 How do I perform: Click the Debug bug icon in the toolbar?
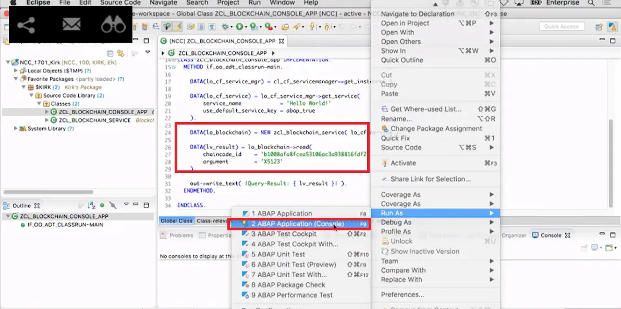point(225,27)
